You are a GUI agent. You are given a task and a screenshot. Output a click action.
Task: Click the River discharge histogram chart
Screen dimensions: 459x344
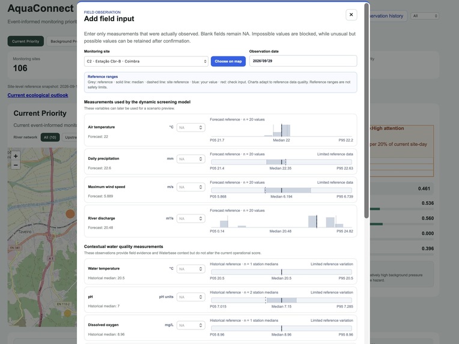(x=281, y=221)
